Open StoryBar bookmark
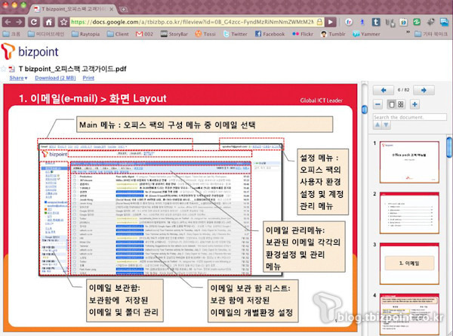This screenshot has height=336, width=453. 174,34
